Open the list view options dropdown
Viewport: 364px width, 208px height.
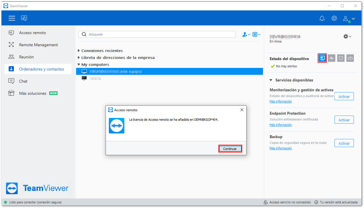pyautogui.click(x=256, y=34)
